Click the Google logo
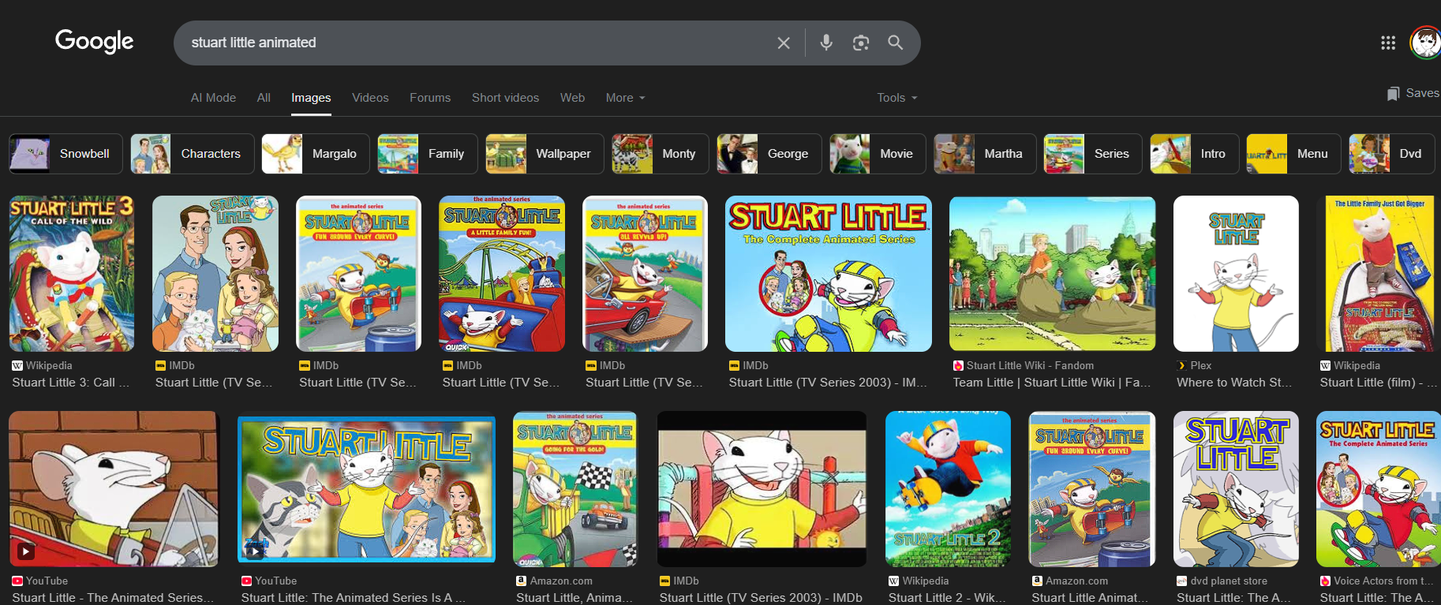The image size is (1441, 605). 95,41
